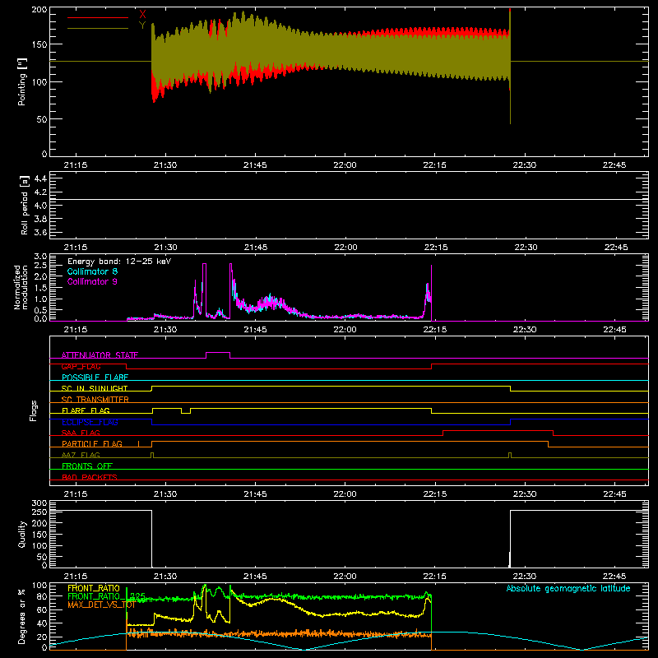Image resolution: width=658 pixels, height=658 pixels.
Task: Click the 'Pointing' y-axis title
Action: 22,82
